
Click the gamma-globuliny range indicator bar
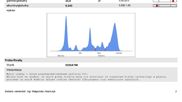165,1
